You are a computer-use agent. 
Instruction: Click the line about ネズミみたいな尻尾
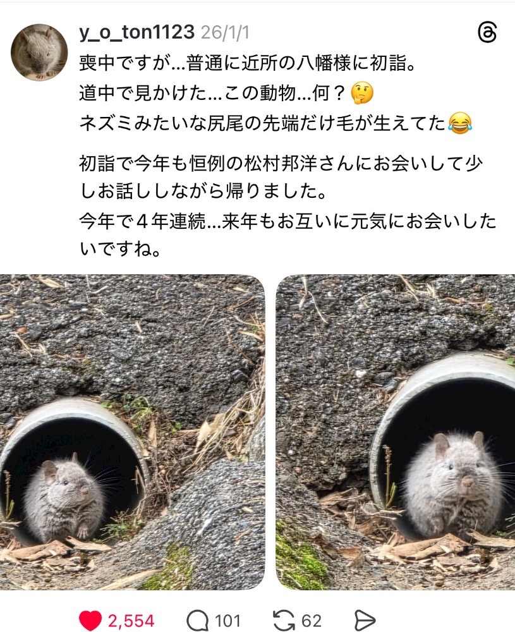pos(276,123)
